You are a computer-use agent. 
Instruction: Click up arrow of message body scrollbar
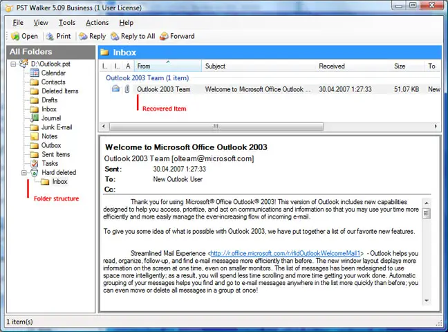(x=427, y=203)
